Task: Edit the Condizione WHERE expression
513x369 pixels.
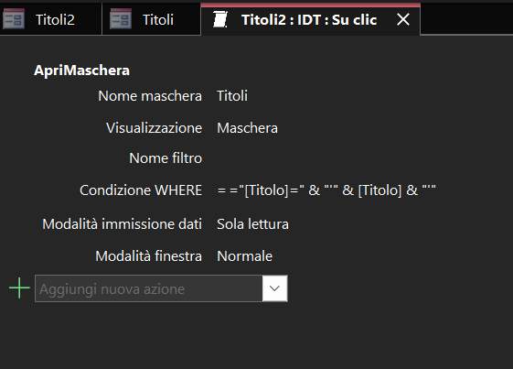Action: (x=326, y=190)
